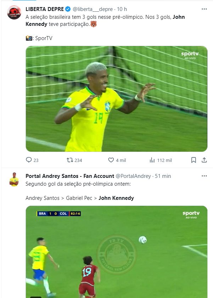
Task: Open Portal Andrey Santos - Fan Account name
Action: (x=70, y=176)
